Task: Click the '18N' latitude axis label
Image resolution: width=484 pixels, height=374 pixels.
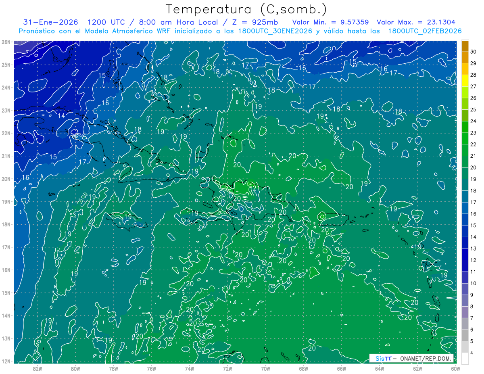Action: tap(6, 224)
